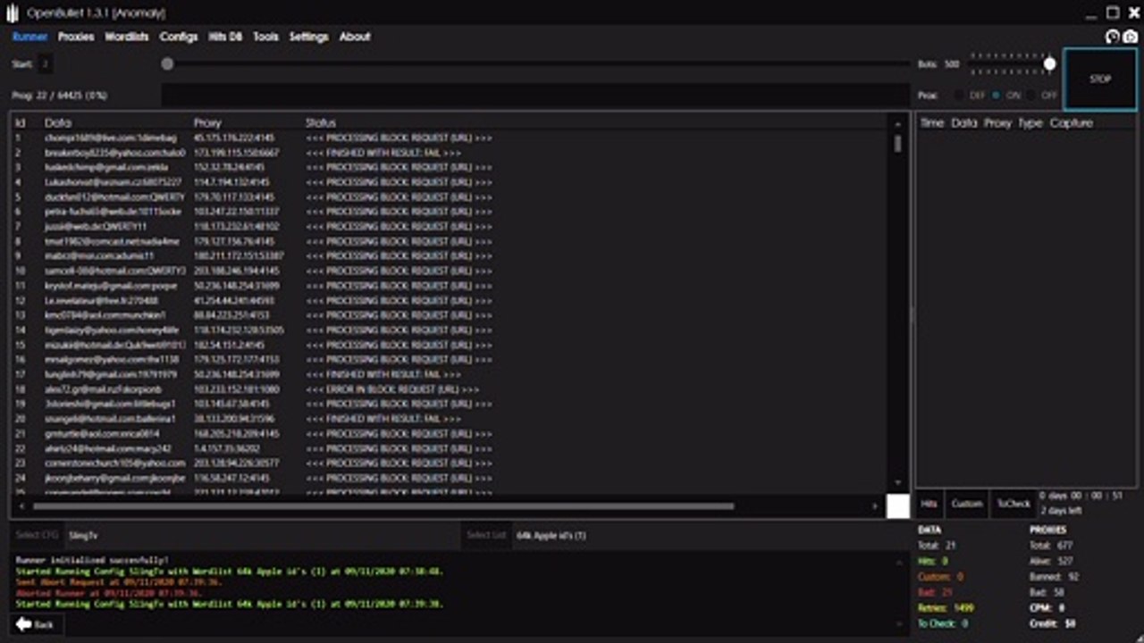Click the Type column header in hits panel
This screenshot has width=1144, height=643.
click(x=1030, y=122)
